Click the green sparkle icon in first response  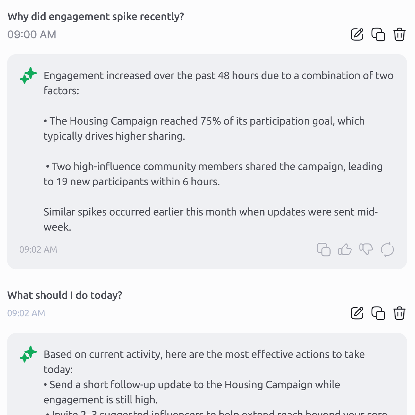click(x=28, y=75)
